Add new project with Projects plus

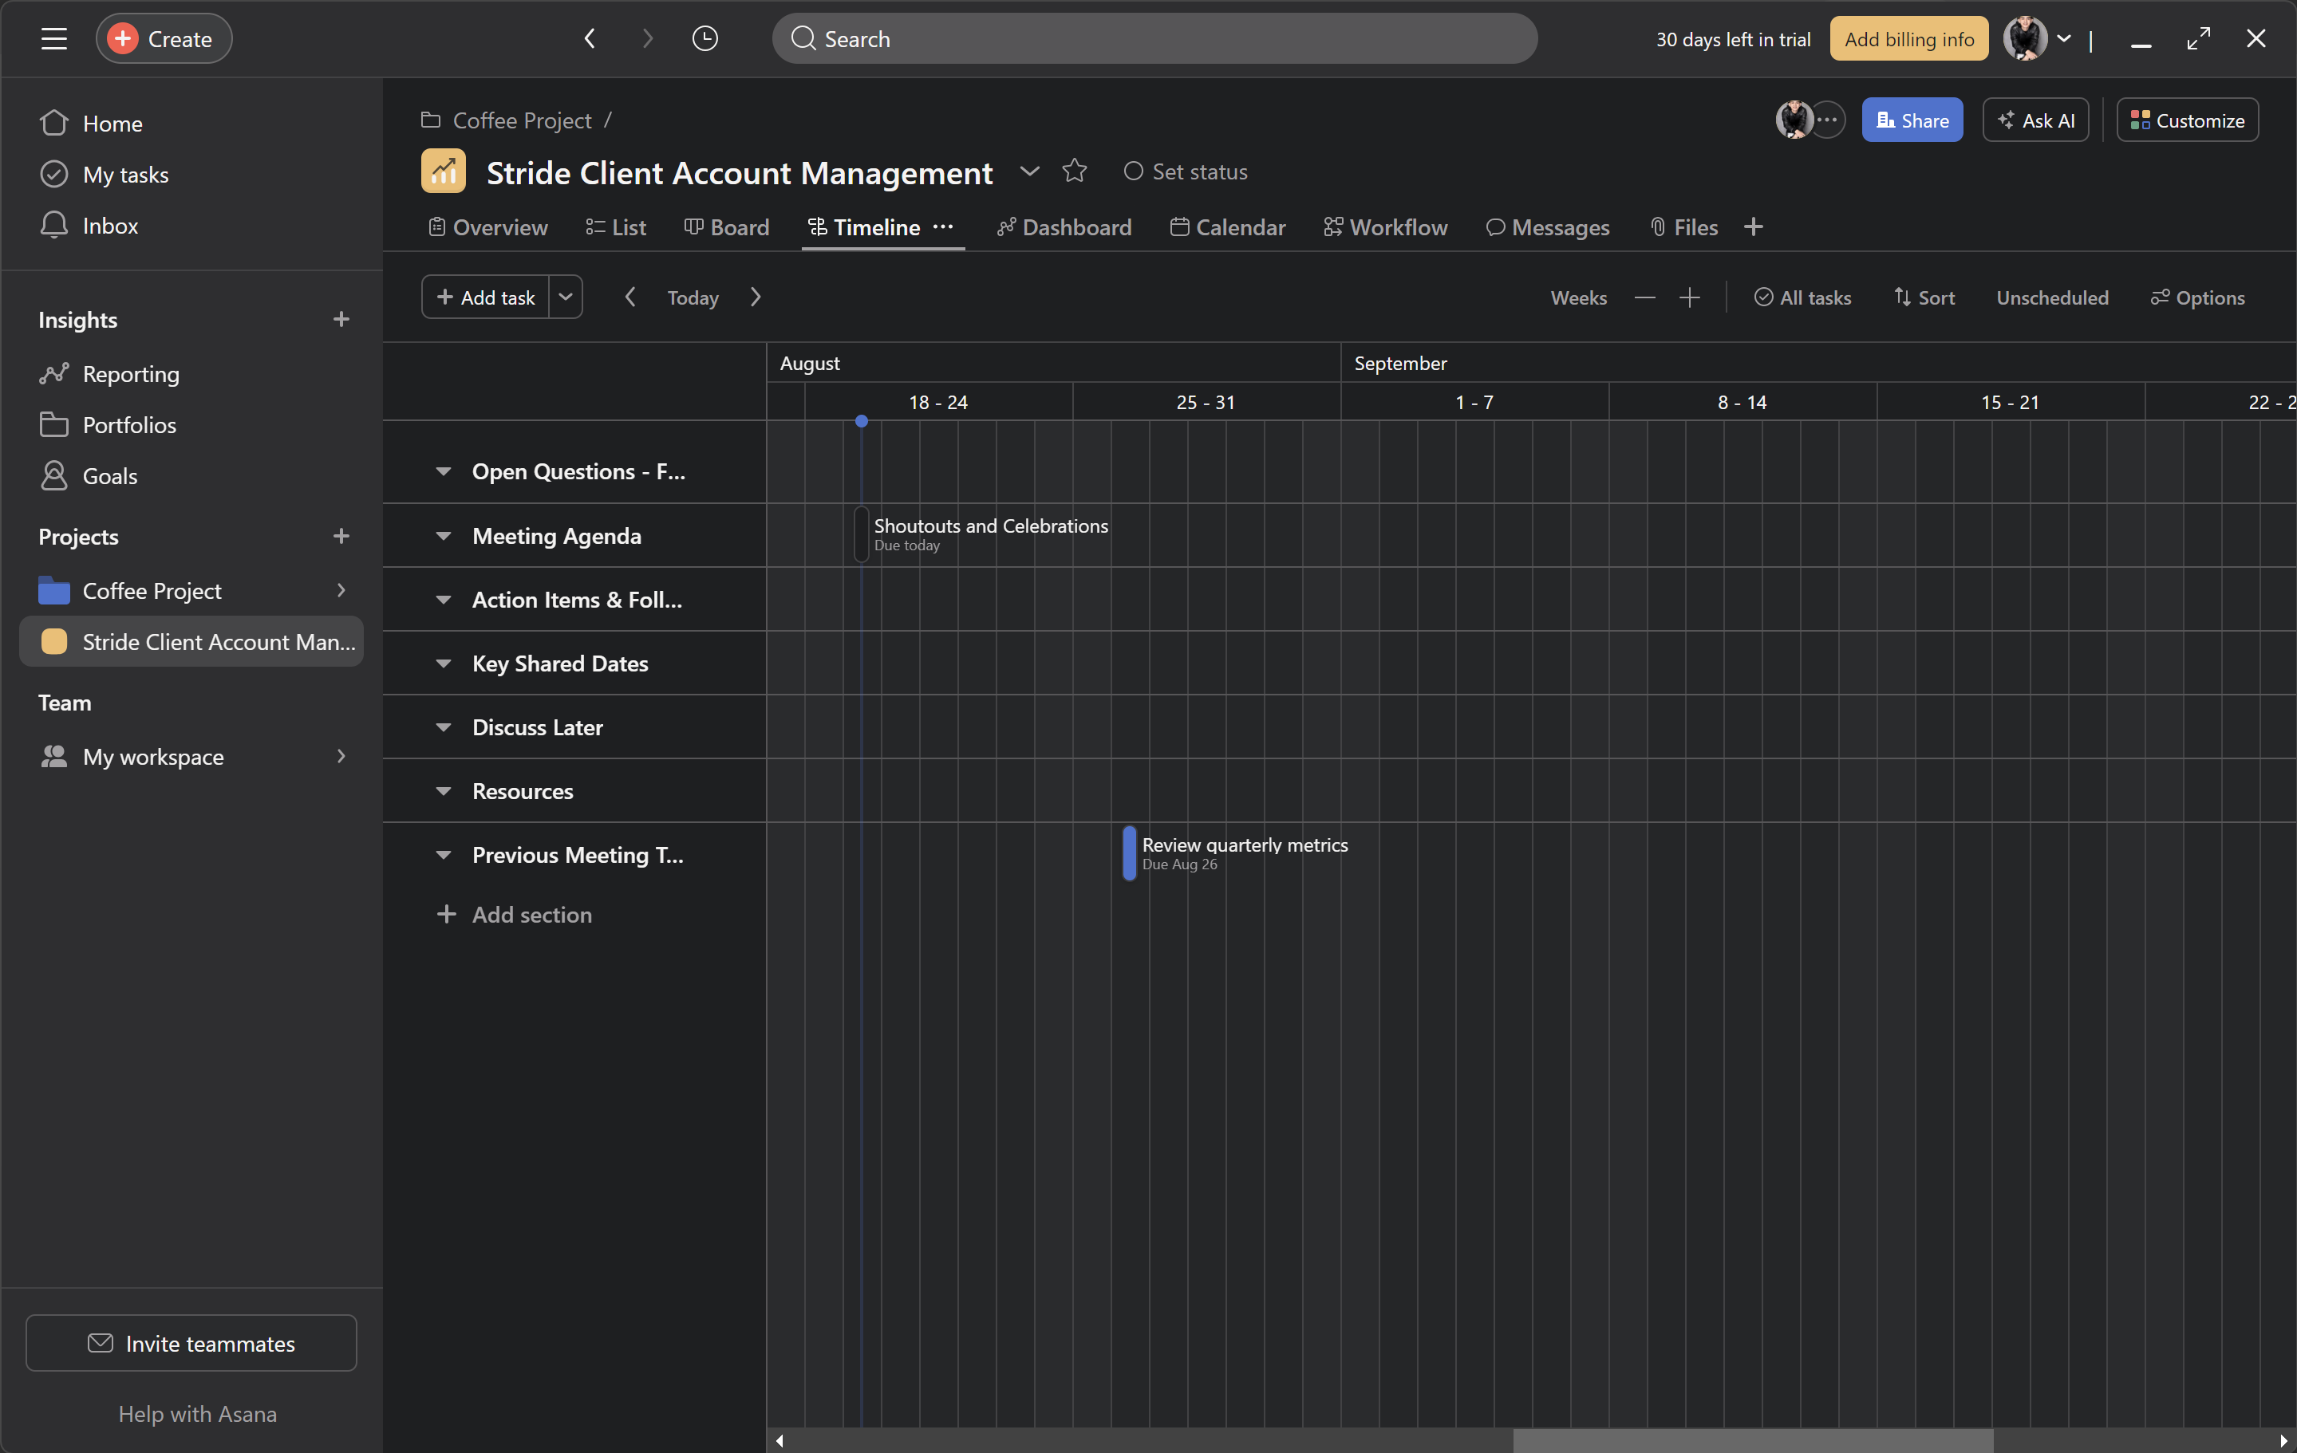click(x=341, y=536)
